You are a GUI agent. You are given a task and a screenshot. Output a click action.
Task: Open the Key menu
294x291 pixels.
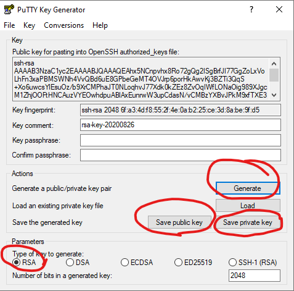29,25
